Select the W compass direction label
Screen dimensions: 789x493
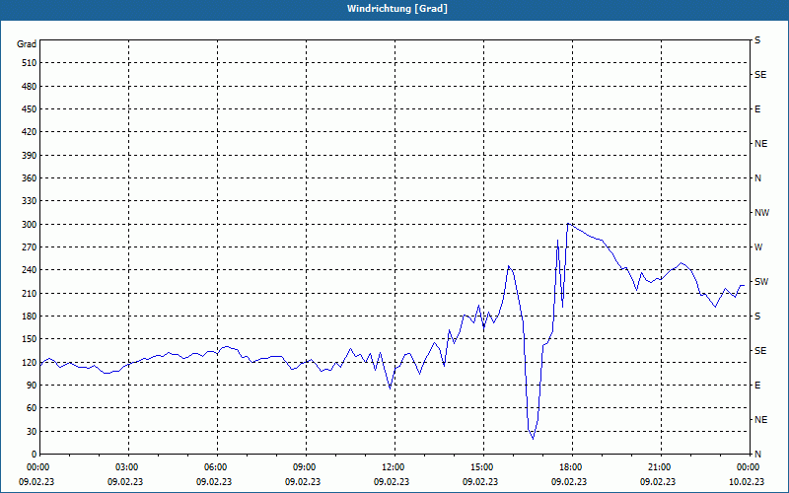pos(758,247)
